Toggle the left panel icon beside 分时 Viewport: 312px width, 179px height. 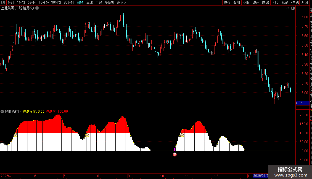click(3, 2)
